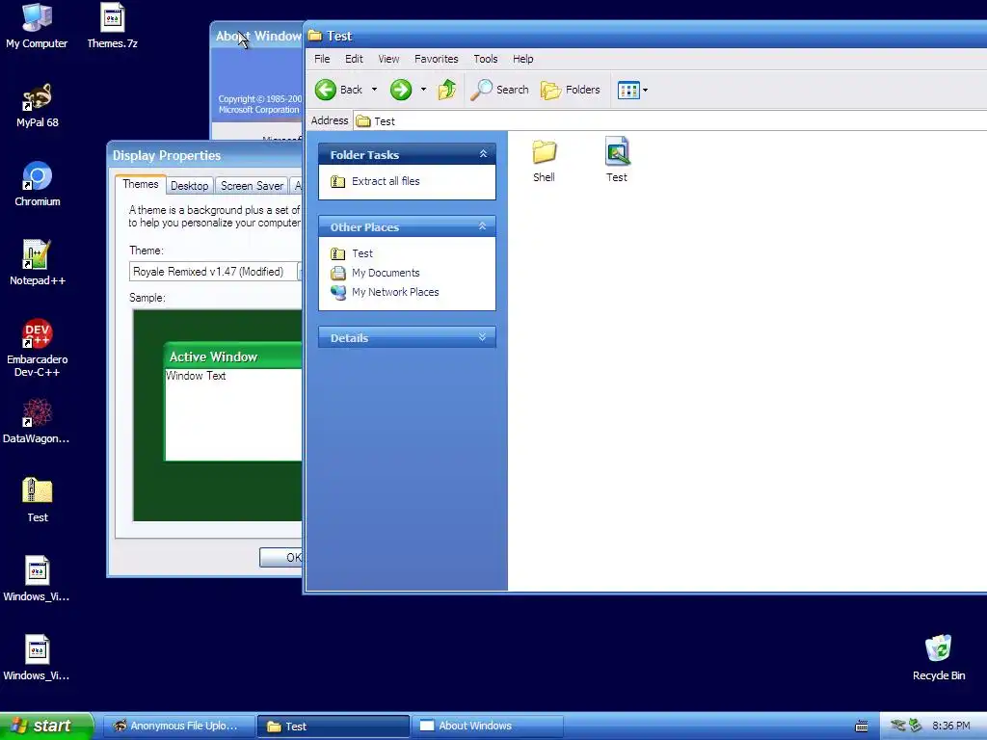Collapse the Folder Tasks panel
This screenshot has height=740, width=987.
point(483,154)
